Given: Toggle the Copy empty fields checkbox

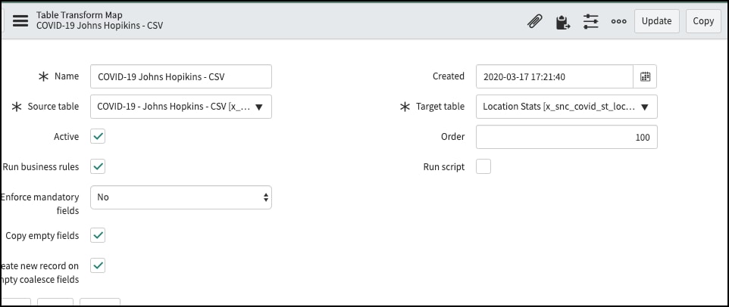Looking at the screenshot, I should (98, 235).
